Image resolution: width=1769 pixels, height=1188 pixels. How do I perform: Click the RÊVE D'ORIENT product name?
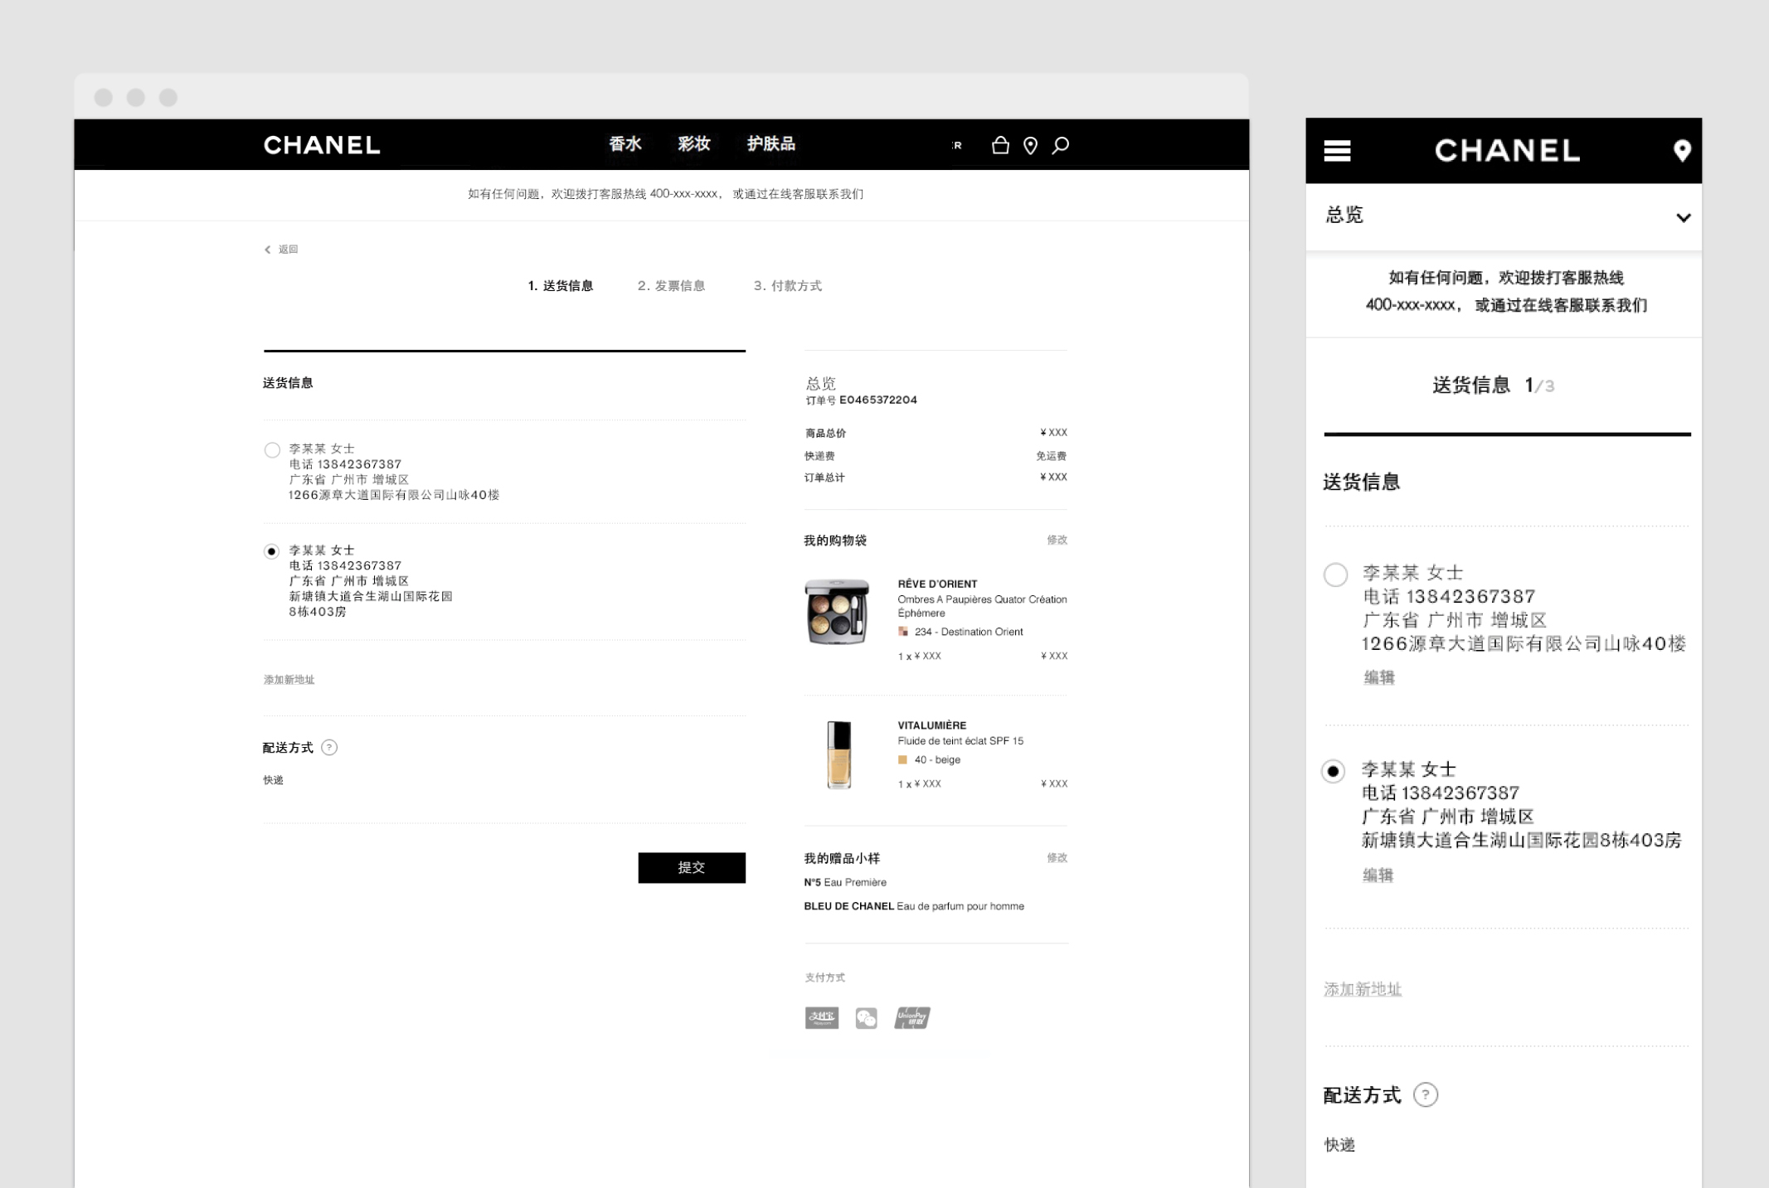937,584
